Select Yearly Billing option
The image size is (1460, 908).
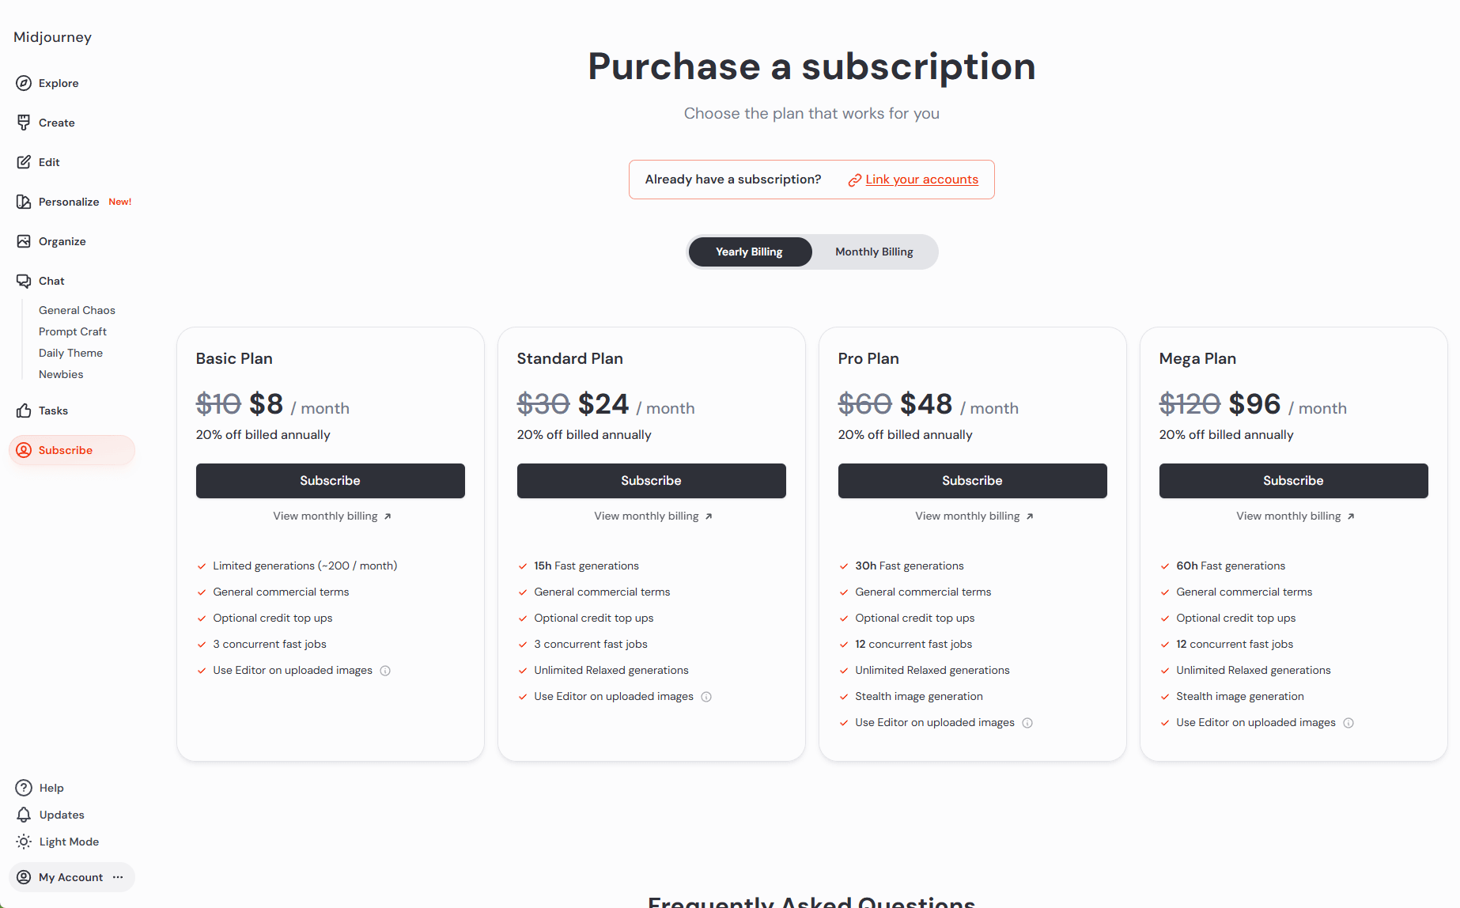[749, 252]
